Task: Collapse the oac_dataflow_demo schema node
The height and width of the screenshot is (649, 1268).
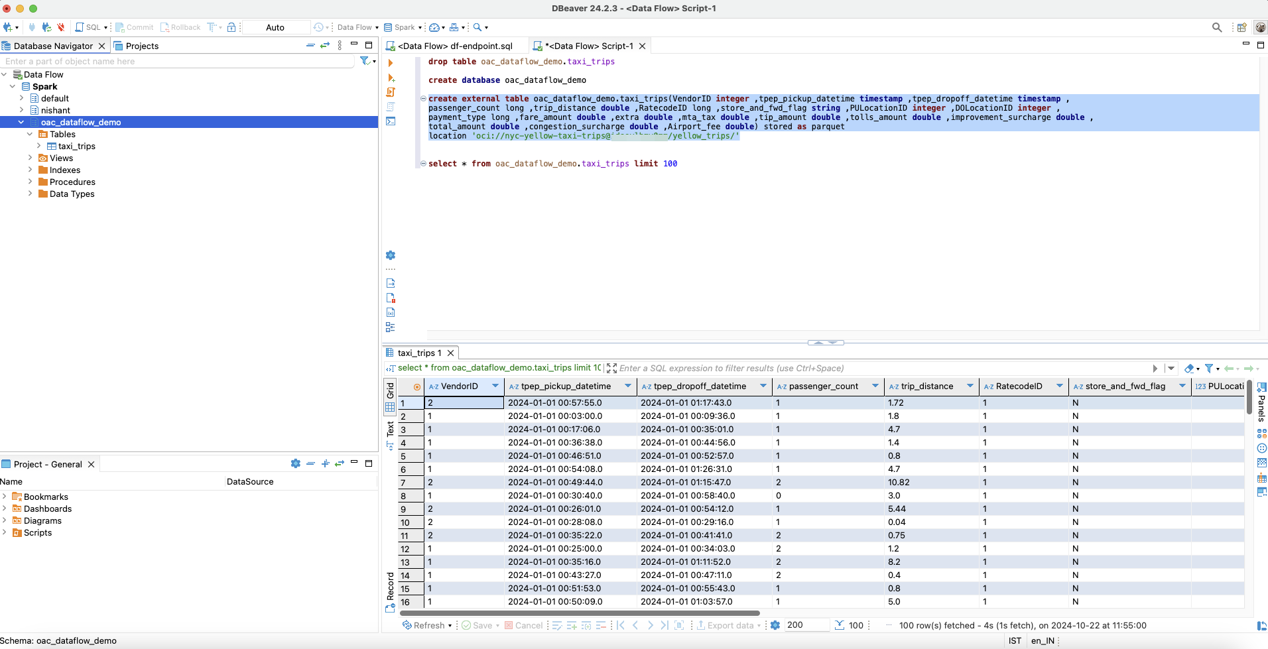Action: point(21,122)
